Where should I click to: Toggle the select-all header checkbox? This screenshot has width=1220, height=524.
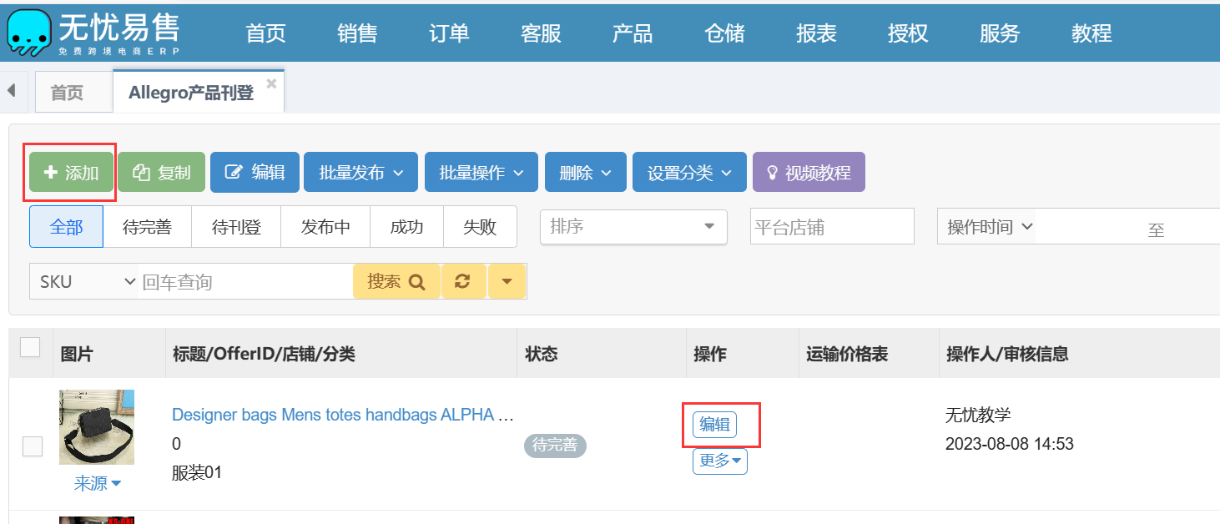30,347
